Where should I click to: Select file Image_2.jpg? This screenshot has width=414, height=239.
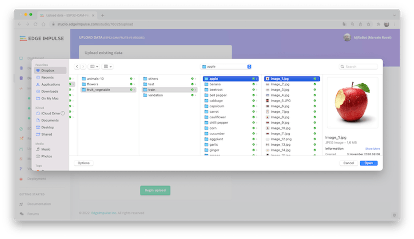pos(292,84)
